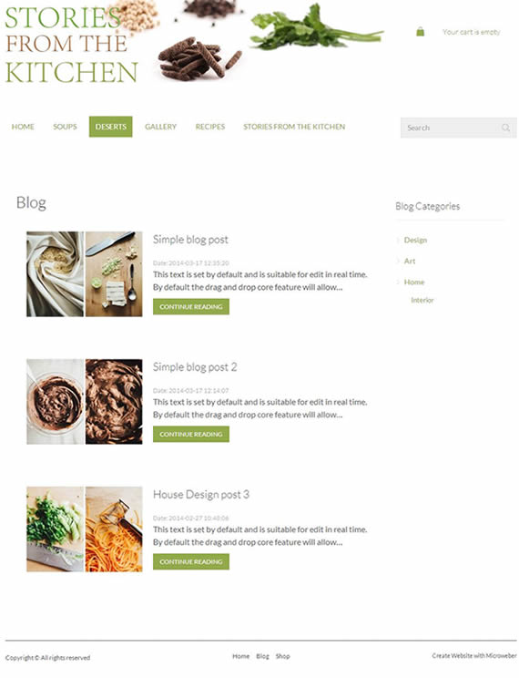Open the Soups menu item
Screen dimensions: 519x678
pyautogui.click(x=65, y=127)
